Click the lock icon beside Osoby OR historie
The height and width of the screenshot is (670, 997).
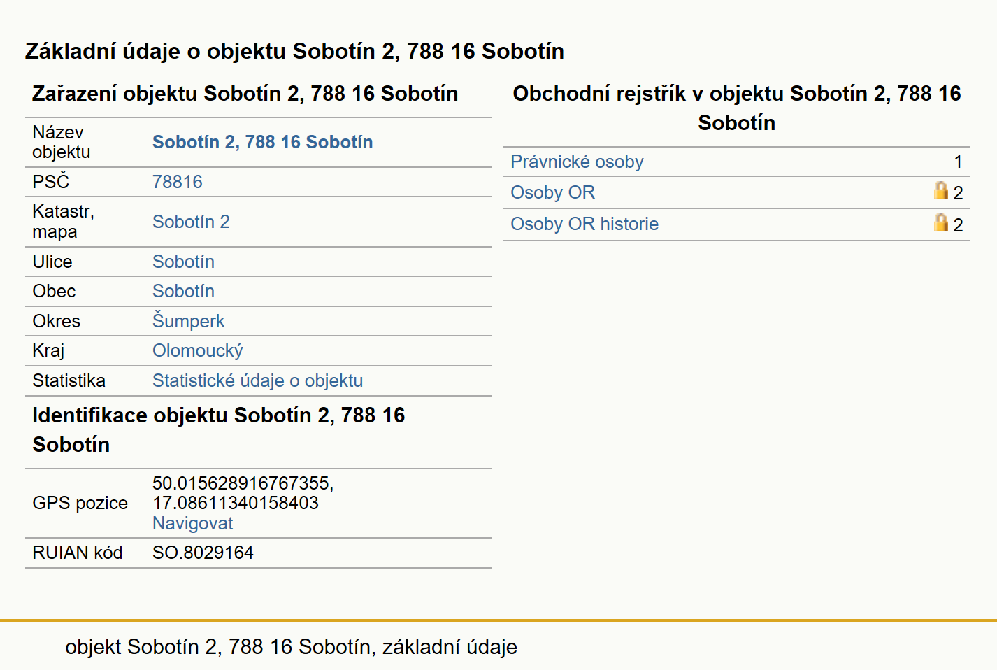941,223
